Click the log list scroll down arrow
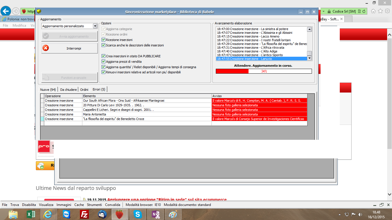 (309, 58)
